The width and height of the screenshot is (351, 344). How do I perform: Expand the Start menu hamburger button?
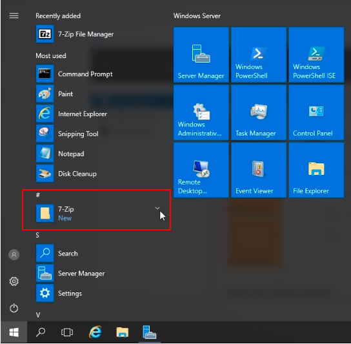[14, 15]
